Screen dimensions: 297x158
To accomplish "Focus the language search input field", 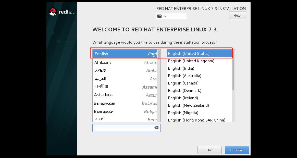I will [126, 128].
